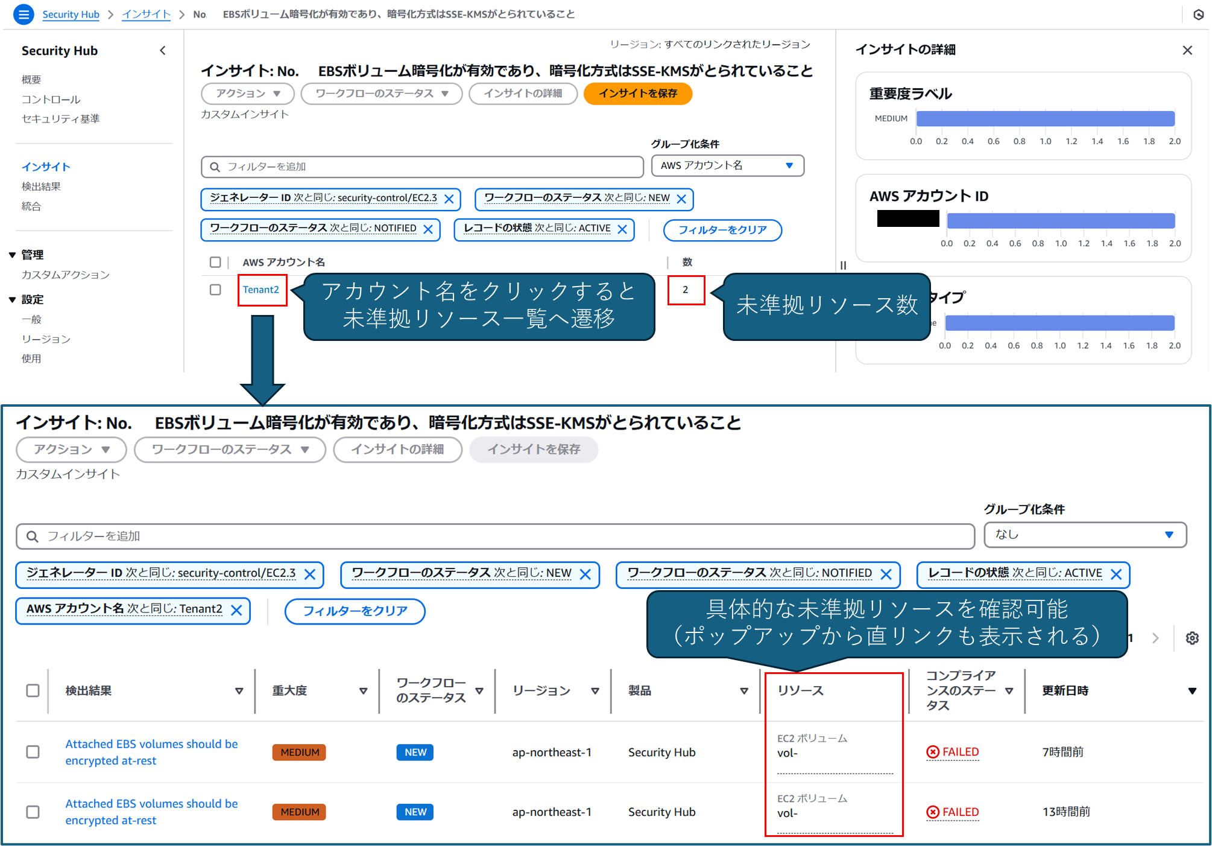Screen dimensions: 1212x846
Task: Click the MEDIUM severity bar chart
Action: coord(1045,118)
